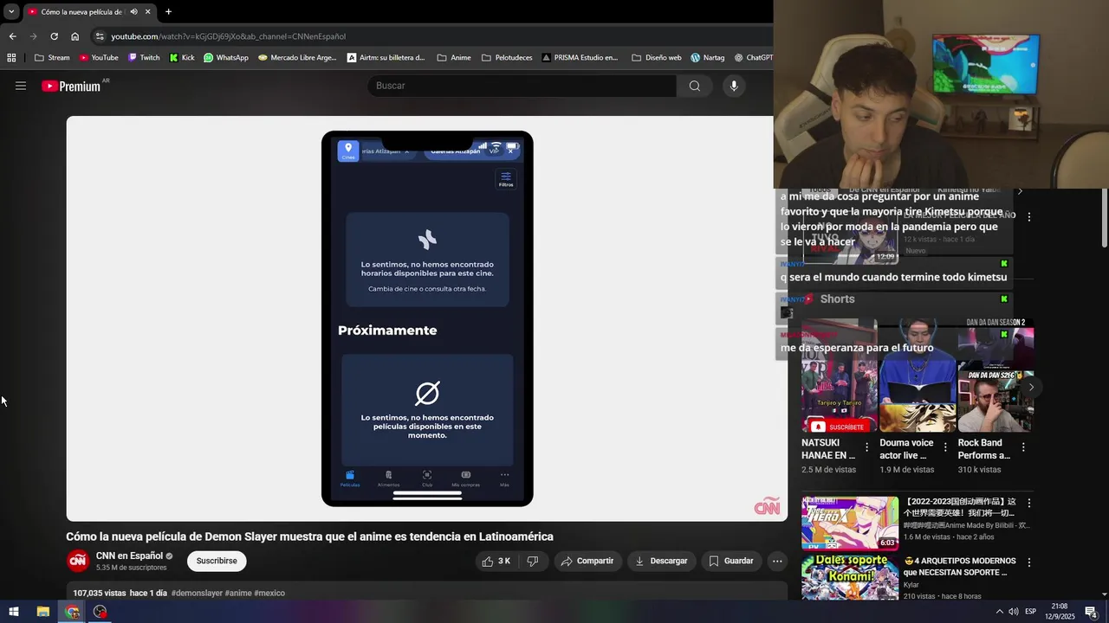Click the Descargar download button

point(661,561)
